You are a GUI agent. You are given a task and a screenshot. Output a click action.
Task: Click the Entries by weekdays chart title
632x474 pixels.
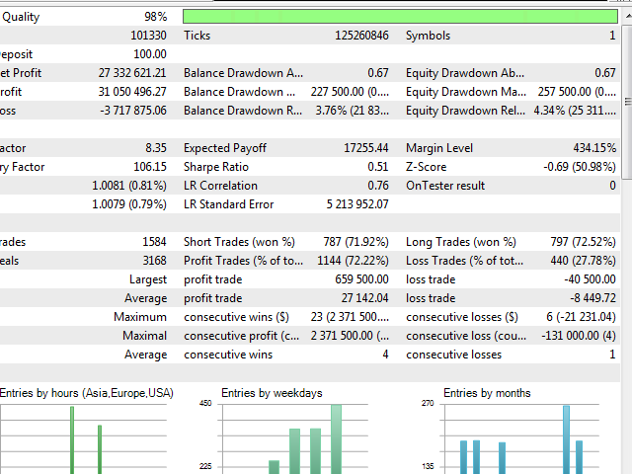click(x=272, y=393)
